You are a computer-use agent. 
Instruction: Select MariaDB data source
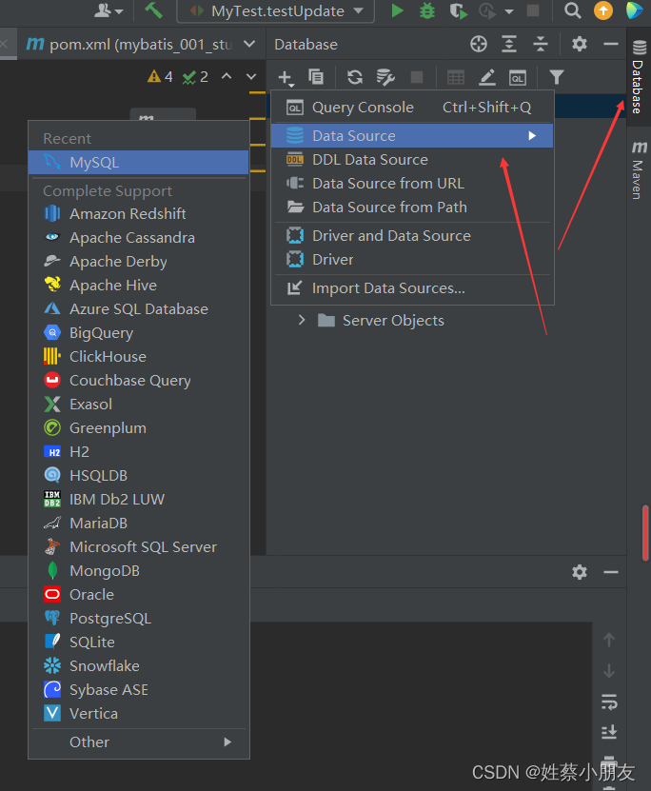[139, 524]
